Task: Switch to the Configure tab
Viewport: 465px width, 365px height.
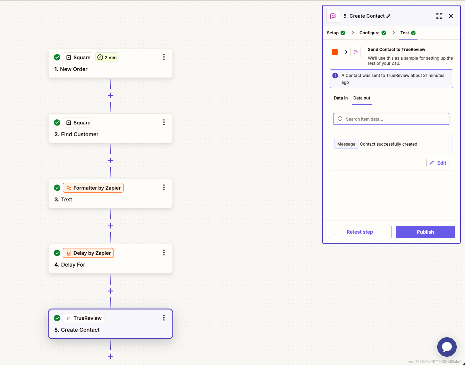Action: (x=373, y=33)
